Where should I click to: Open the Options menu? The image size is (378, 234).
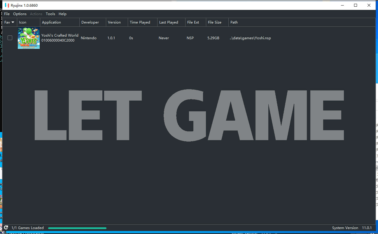pyautogui.click(x=20, y=14)
